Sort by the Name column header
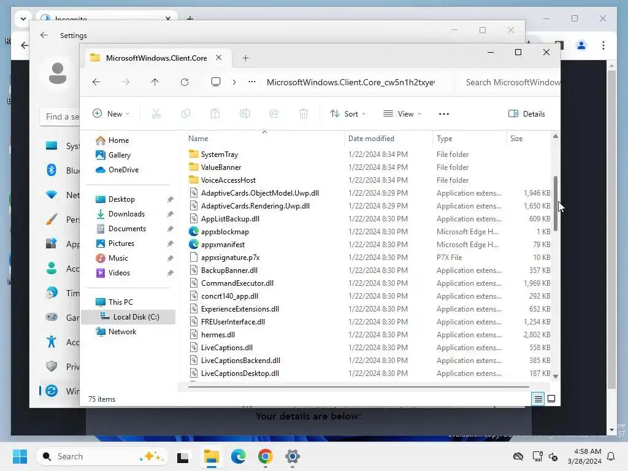Image resolution: width=628 pixels, height=471 pixels. point(198,138)
